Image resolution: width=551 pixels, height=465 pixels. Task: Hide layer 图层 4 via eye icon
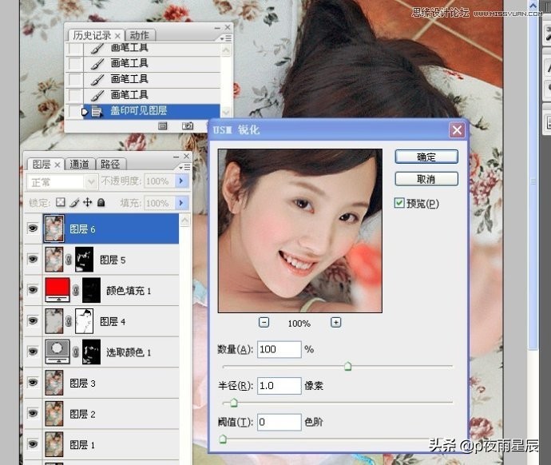(x=33, y=321)
